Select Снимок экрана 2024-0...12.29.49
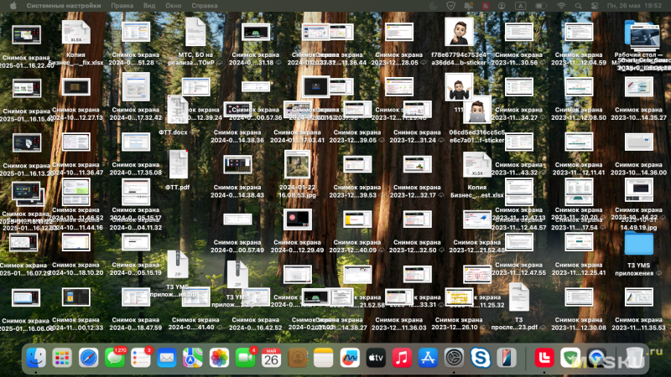The height and width of the screenshot is (377, 671). [x=298, y=219]
